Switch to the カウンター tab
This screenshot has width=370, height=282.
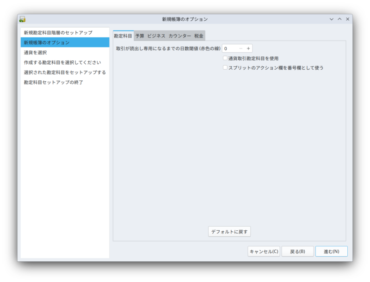(179, 36)
